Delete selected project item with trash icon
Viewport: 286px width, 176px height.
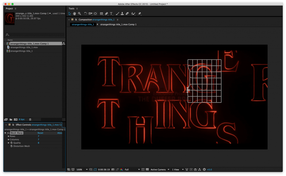pos(30,120)
